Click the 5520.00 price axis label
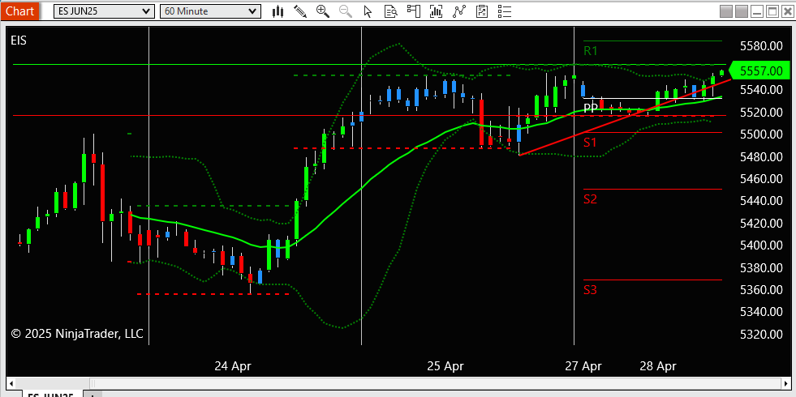Image resolution: width=796 pixels, height=397 pixels. click(761, 112)
